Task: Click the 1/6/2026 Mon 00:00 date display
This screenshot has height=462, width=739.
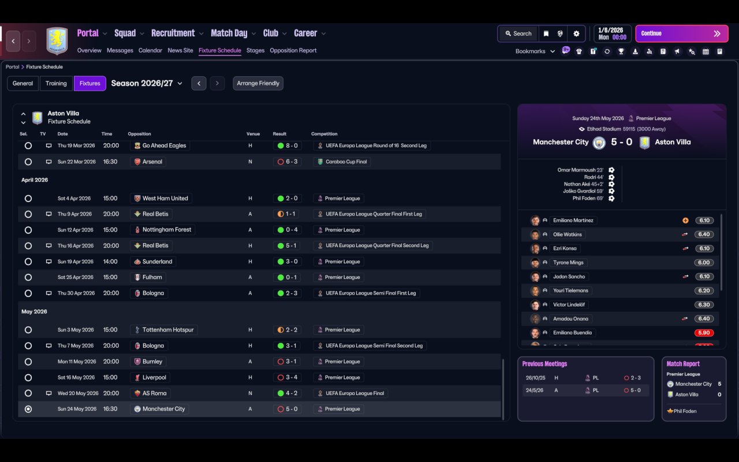Action: (612, 33)
